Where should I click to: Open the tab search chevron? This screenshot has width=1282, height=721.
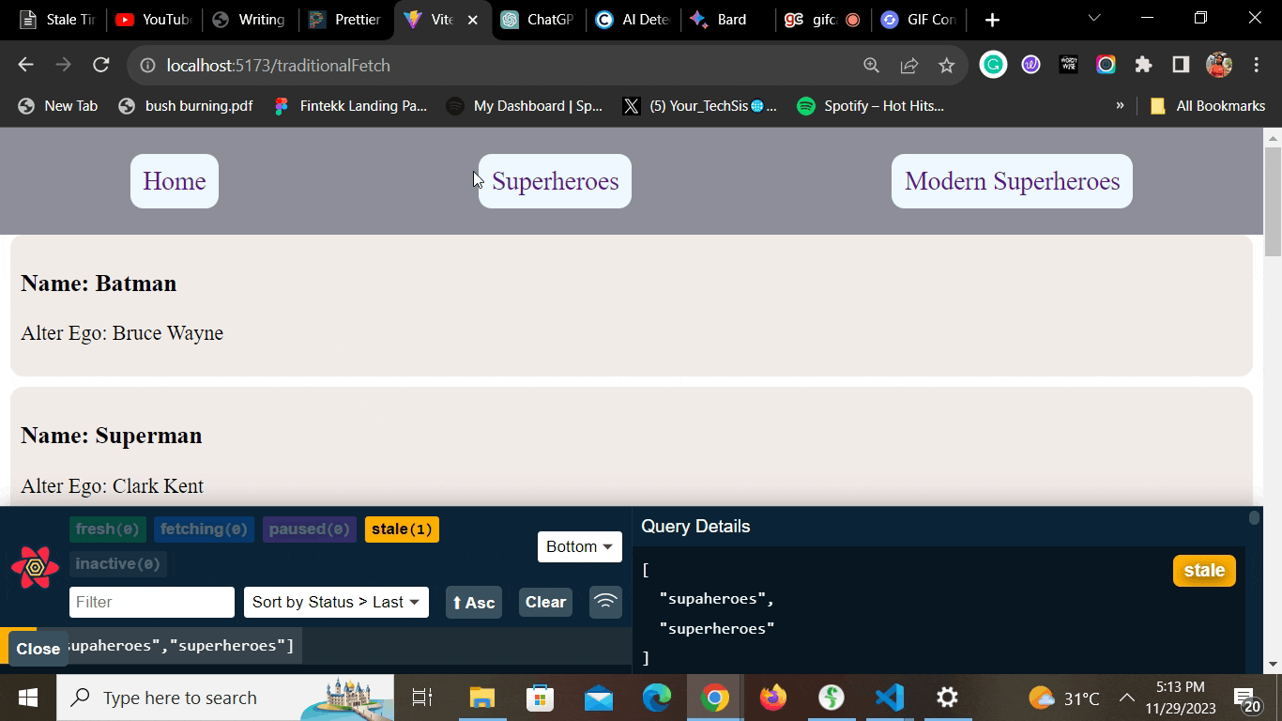click(1094, 18)
